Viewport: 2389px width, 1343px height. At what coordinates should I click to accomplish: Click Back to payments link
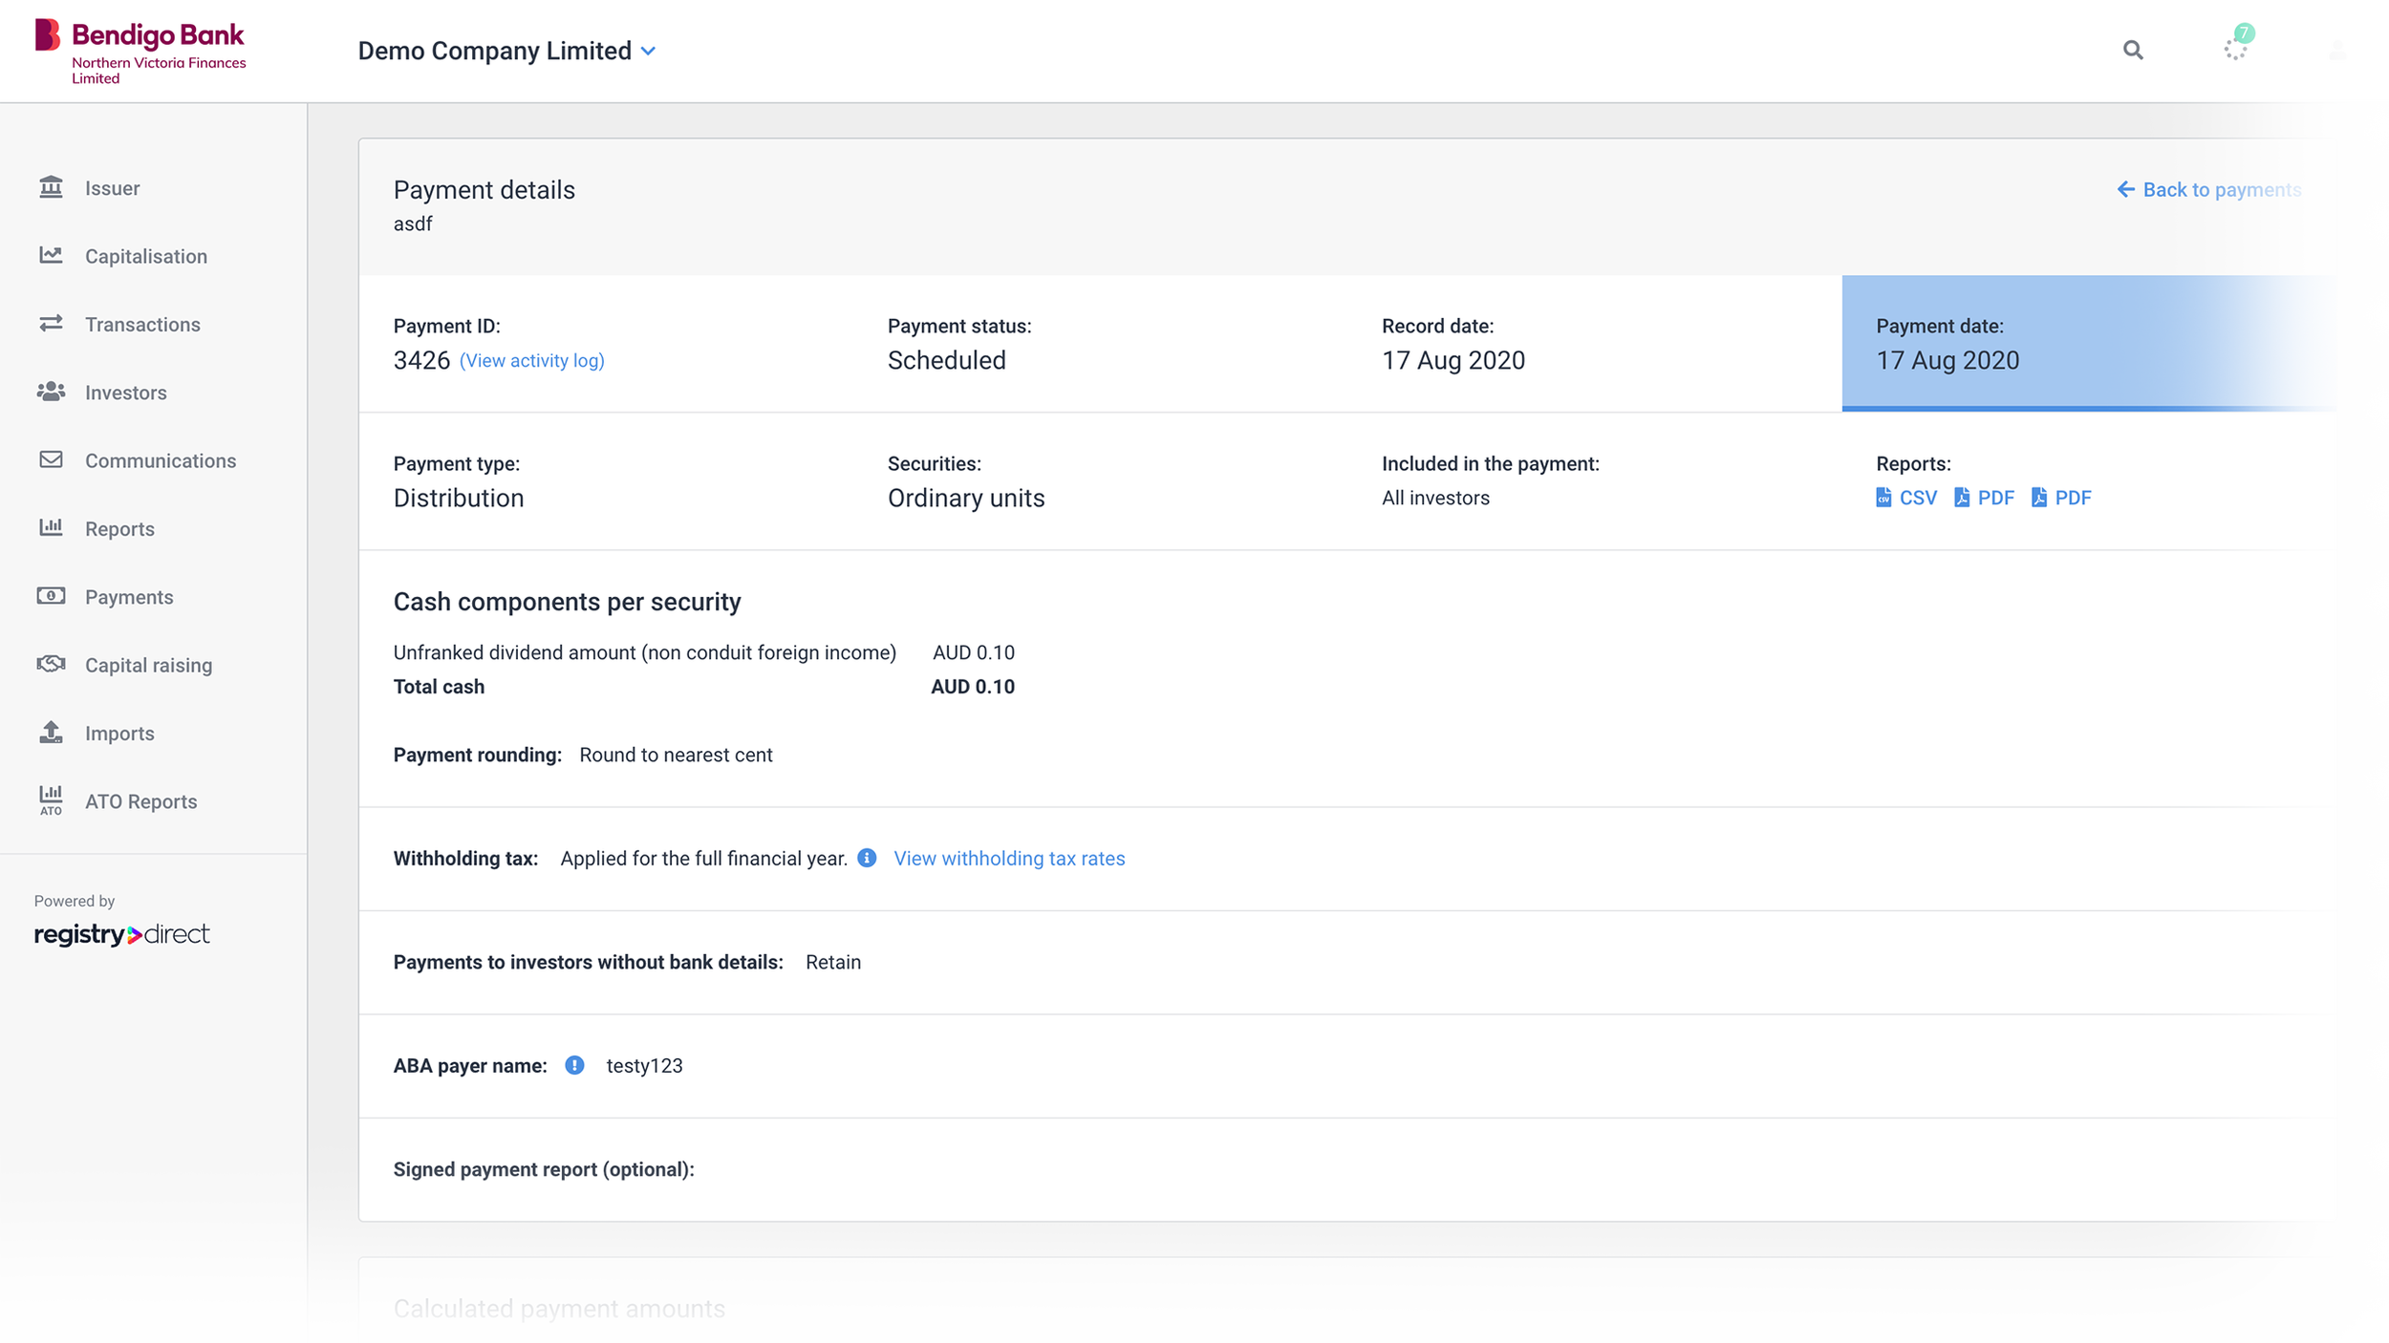(2208, 189)
